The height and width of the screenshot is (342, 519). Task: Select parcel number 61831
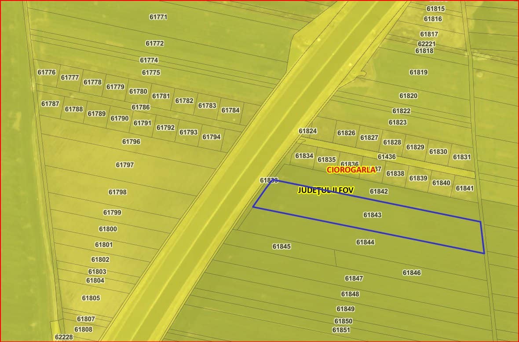462,157
